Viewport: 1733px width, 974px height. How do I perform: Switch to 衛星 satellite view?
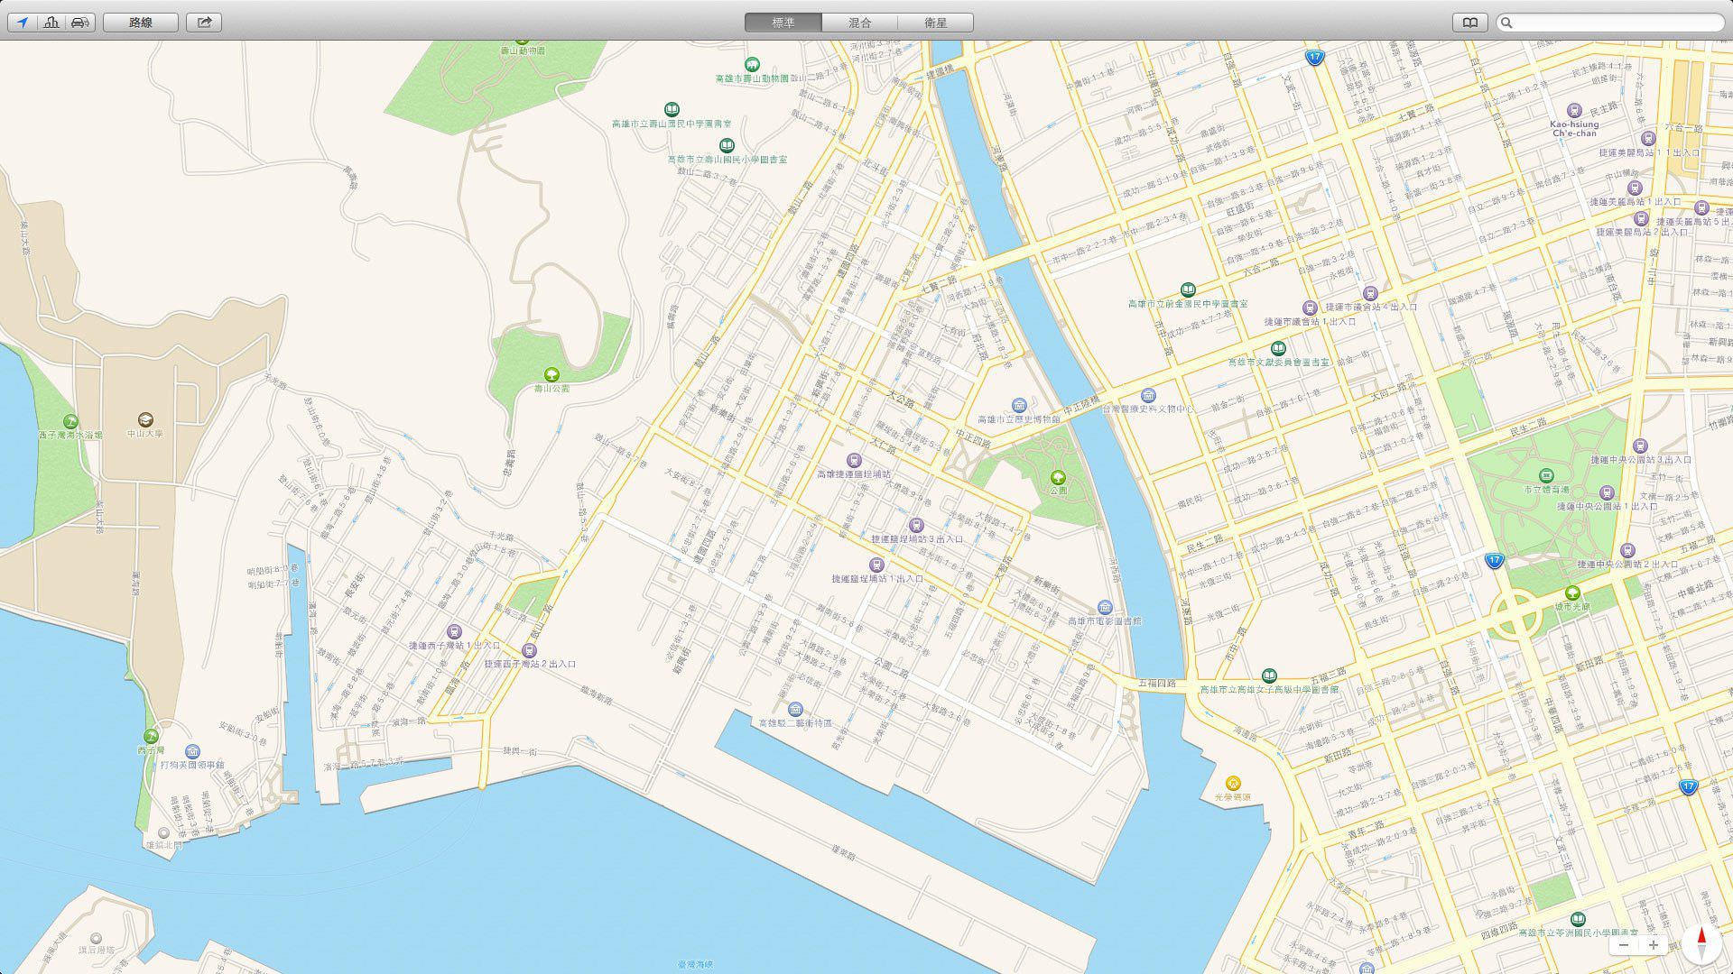[935, 23]
